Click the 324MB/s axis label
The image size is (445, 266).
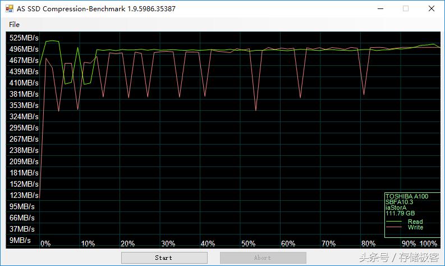24,116
